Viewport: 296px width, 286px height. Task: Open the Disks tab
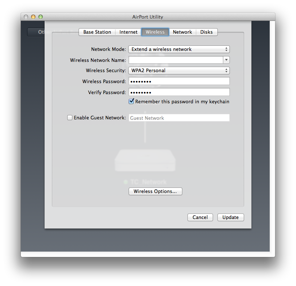206,32
